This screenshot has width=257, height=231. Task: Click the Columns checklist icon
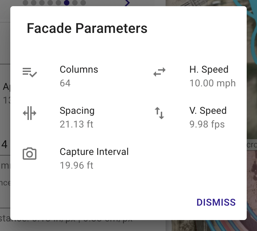tap(30, 72)
